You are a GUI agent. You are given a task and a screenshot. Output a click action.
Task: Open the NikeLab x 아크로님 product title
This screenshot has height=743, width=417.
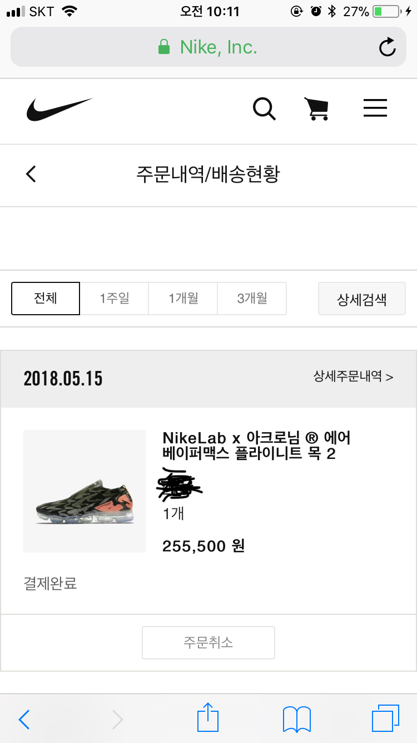pos(256,446)
